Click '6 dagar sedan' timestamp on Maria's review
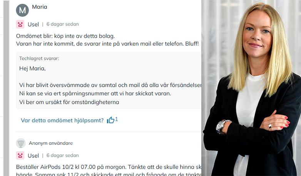This screenshot has height=176, width=301. click(x=63, y=24)
